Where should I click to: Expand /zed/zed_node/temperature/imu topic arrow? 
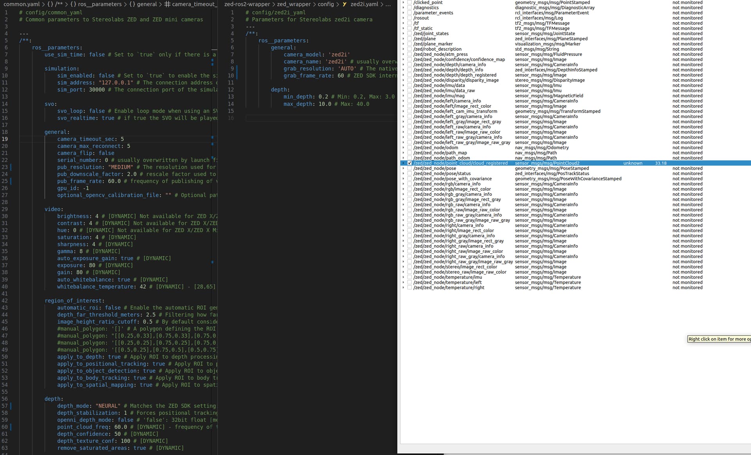(x=403, y=277)
